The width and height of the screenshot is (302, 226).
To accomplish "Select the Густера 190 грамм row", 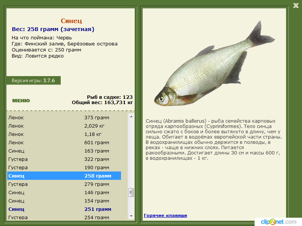I will 64,168.
